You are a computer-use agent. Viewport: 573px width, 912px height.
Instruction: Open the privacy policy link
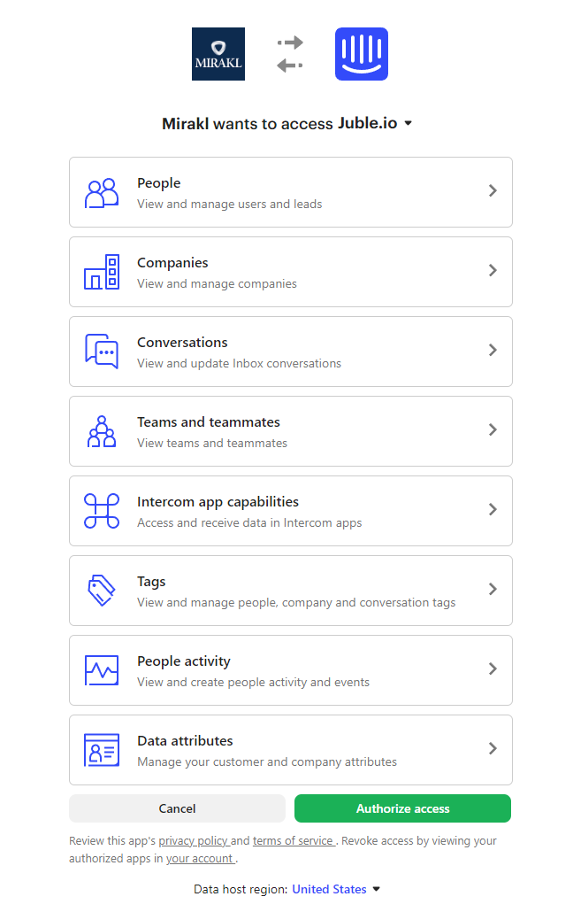point(193,840)
